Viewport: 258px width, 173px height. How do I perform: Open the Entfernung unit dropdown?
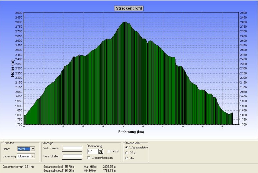coord(33,156)
